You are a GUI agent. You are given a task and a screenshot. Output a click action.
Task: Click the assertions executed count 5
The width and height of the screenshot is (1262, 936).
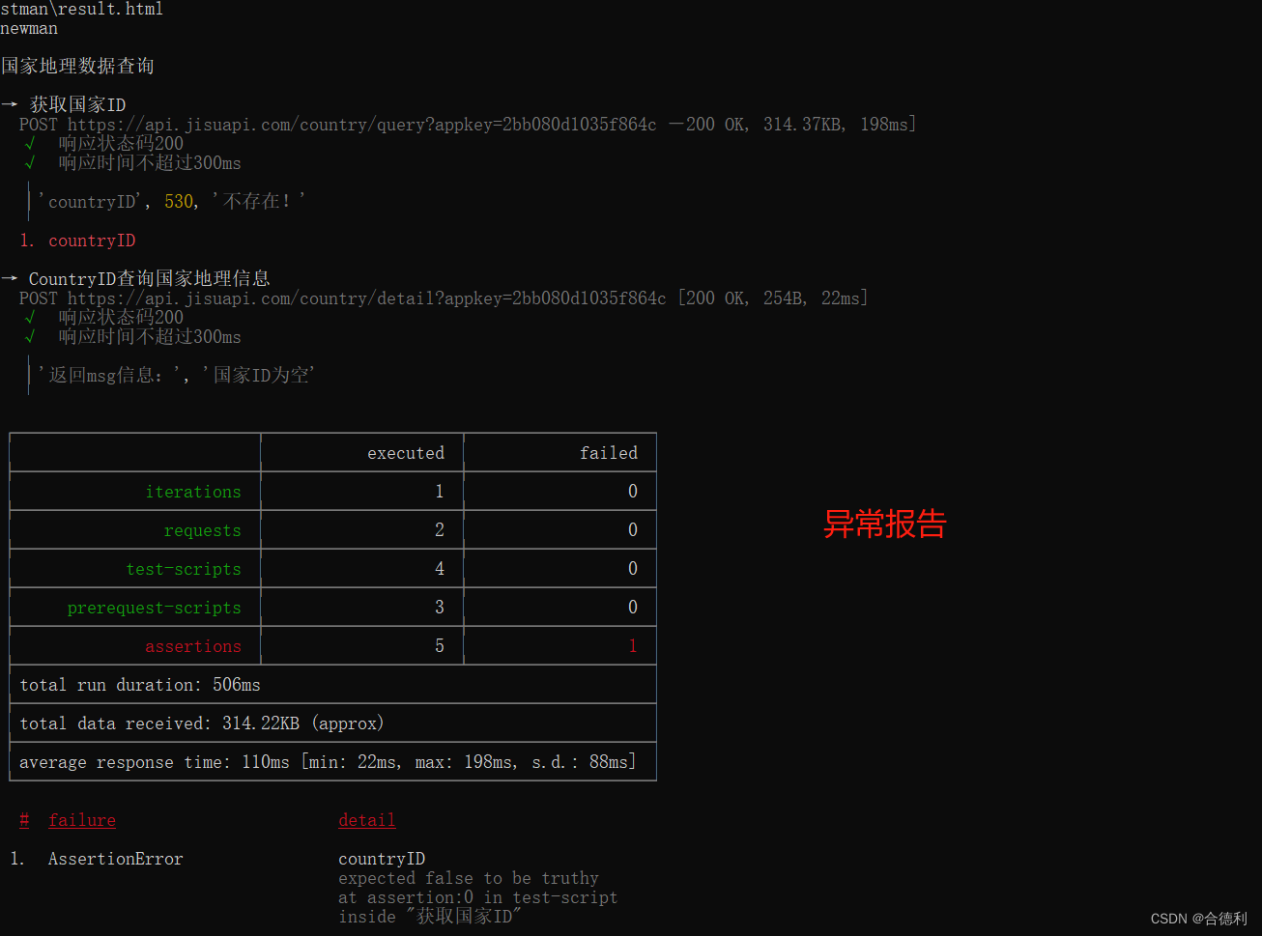tap(440, 646)
